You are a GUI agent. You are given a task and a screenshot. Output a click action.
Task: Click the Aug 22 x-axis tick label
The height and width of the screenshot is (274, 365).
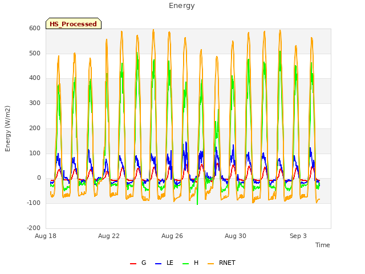pos(109,236)
